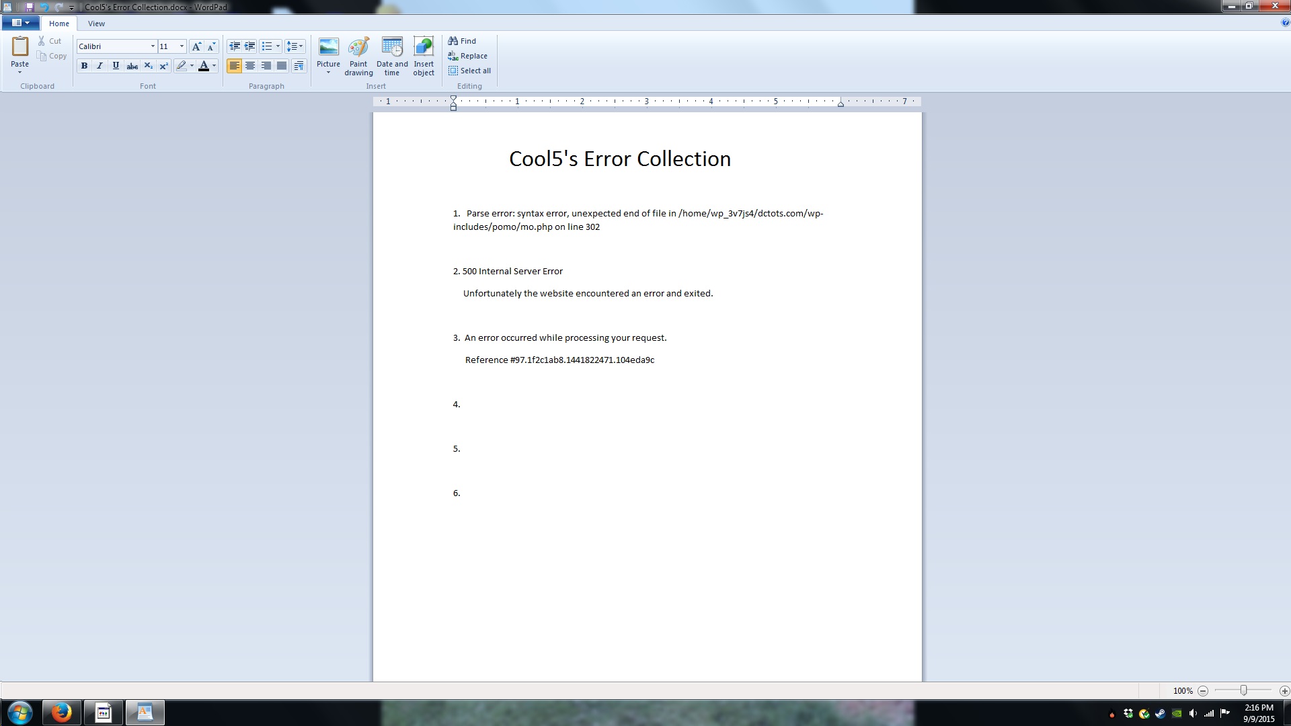Viewport: 1291px width, 726px height.
Task: Open the Paragraph settings icon
Action: pyautogui.click(x=299, y=66)
